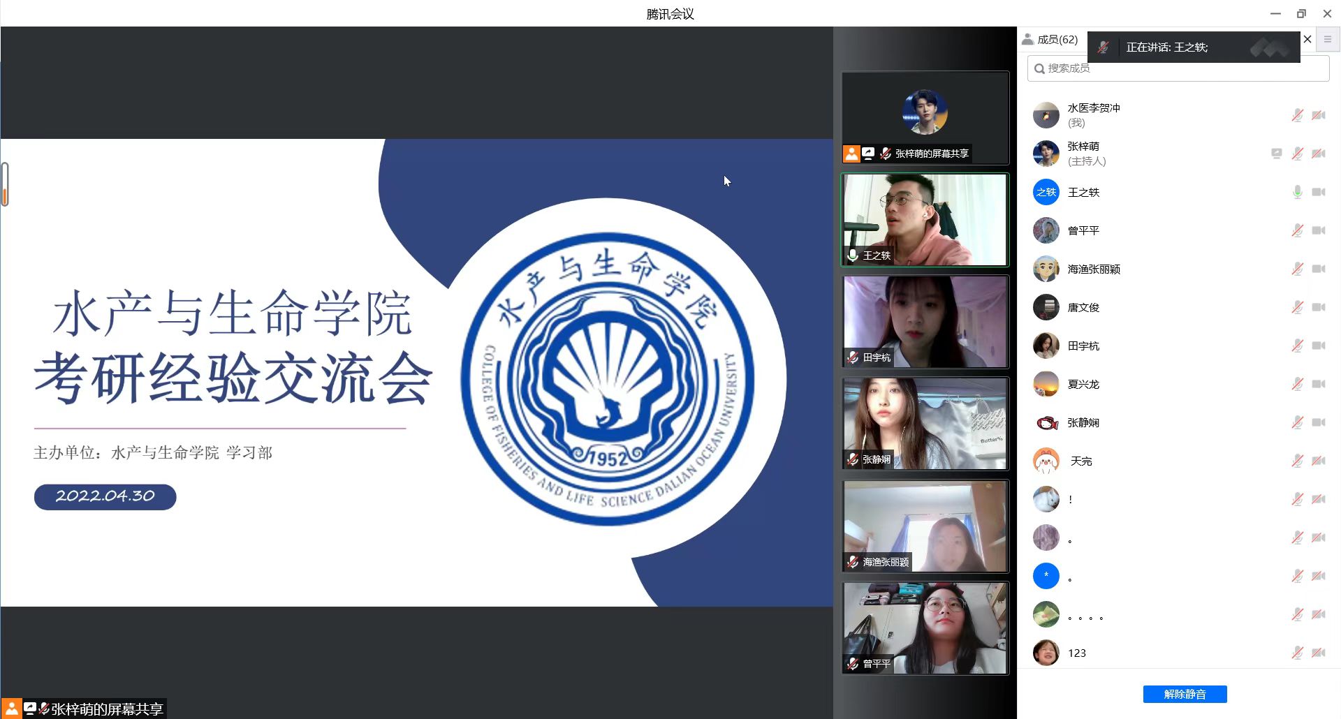Click the 解除静音 unmute button
This screenshot has height=719, width=1341.
coord(1185,694)
